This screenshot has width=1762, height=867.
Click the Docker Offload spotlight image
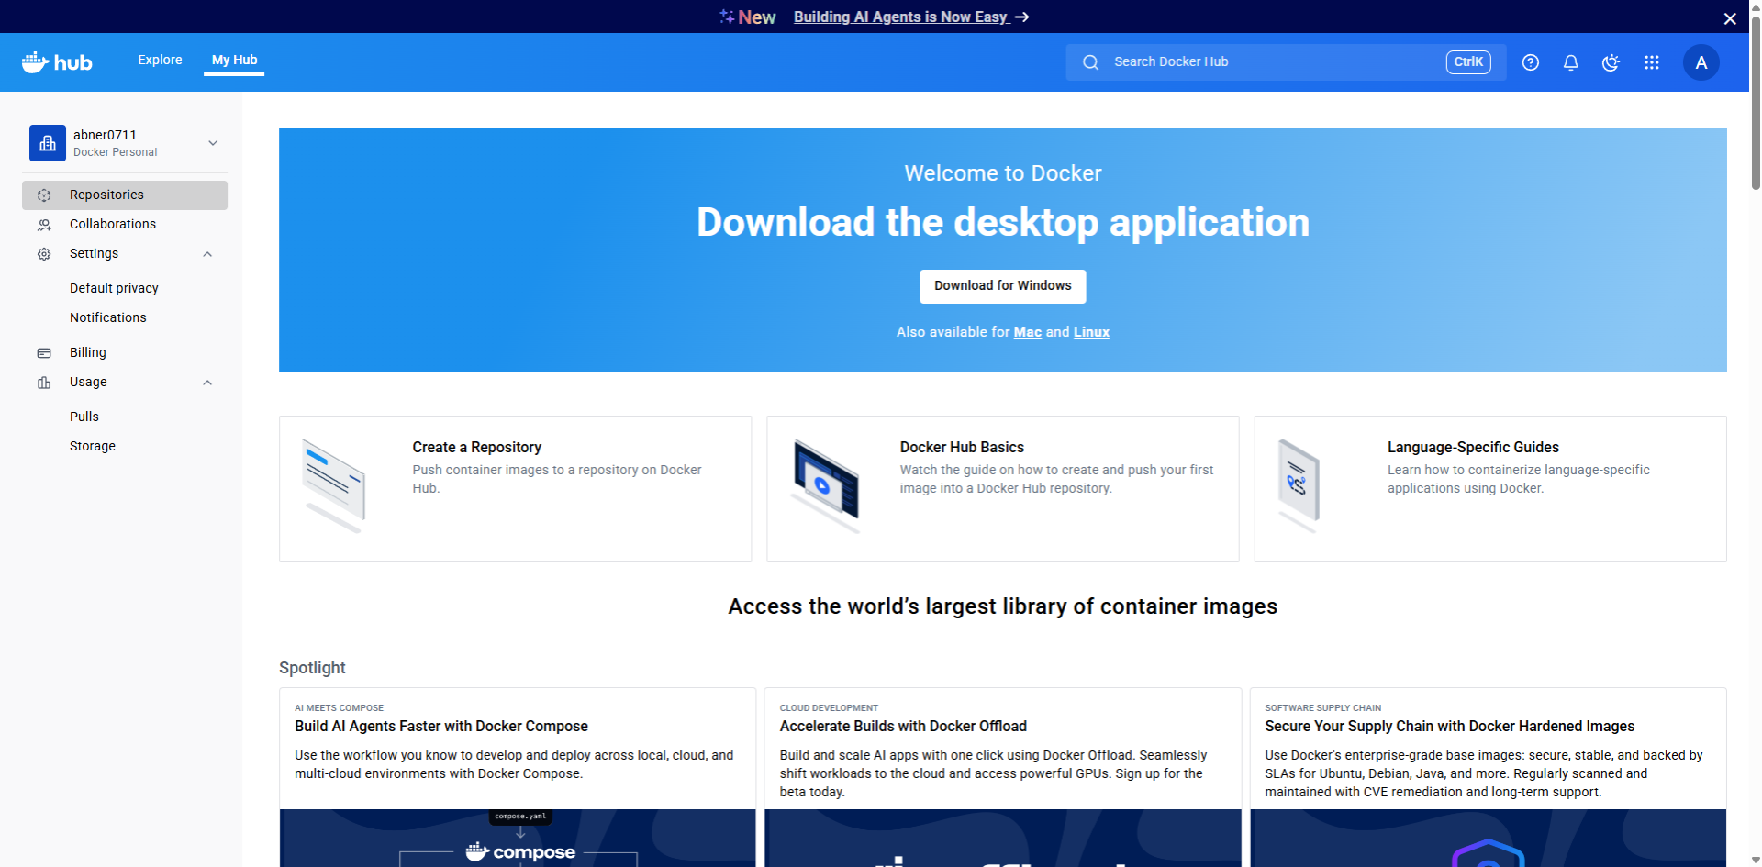(x=1002, y=838)
